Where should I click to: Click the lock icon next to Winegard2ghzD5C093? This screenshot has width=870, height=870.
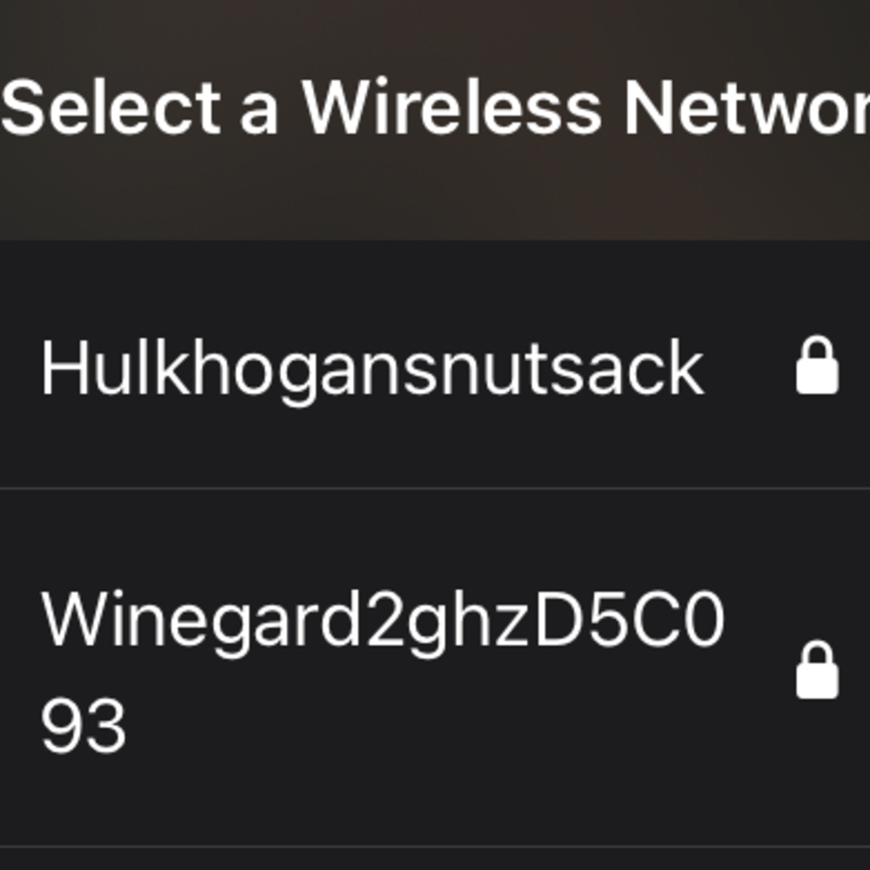[817, 670]
